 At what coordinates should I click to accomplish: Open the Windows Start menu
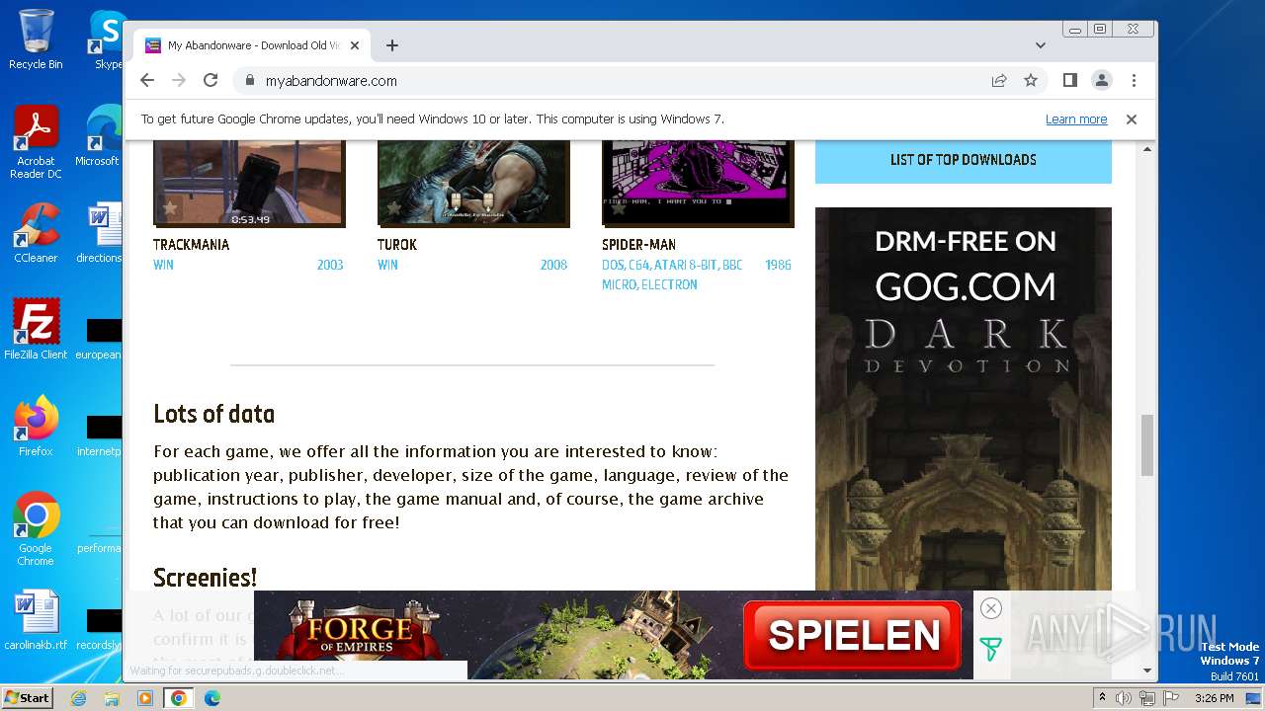point(27,698)
